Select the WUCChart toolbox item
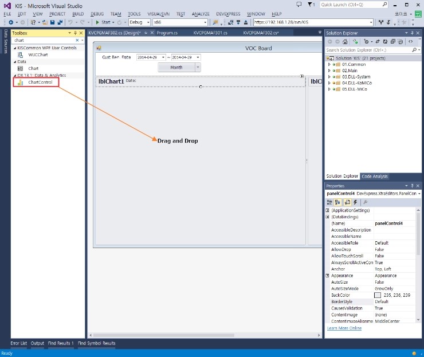This screenshot has height=357, width=424. click(x=38, y=54)
